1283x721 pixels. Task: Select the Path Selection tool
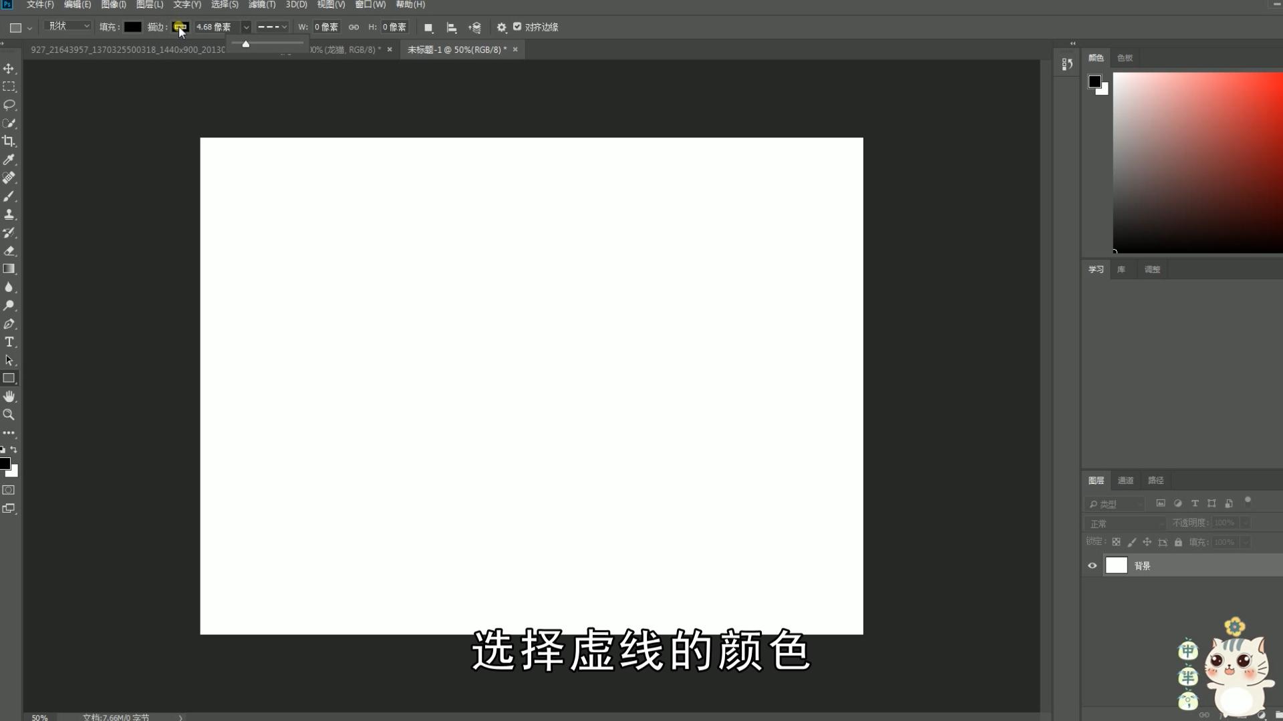[9, 360]
